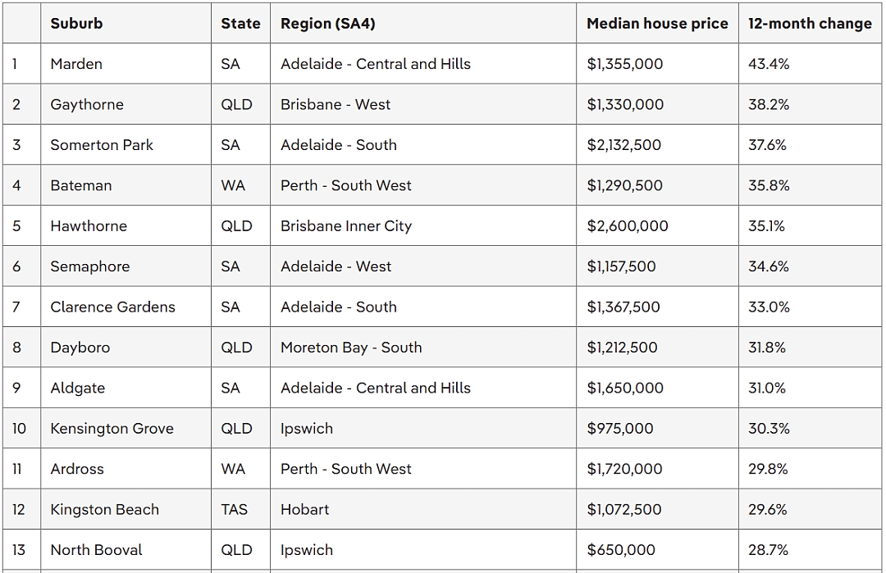The height and width of the screenshot is (573, 886).
Task: Click the 12-month change header
Action: pyautogui.click(x=810, y=23)
